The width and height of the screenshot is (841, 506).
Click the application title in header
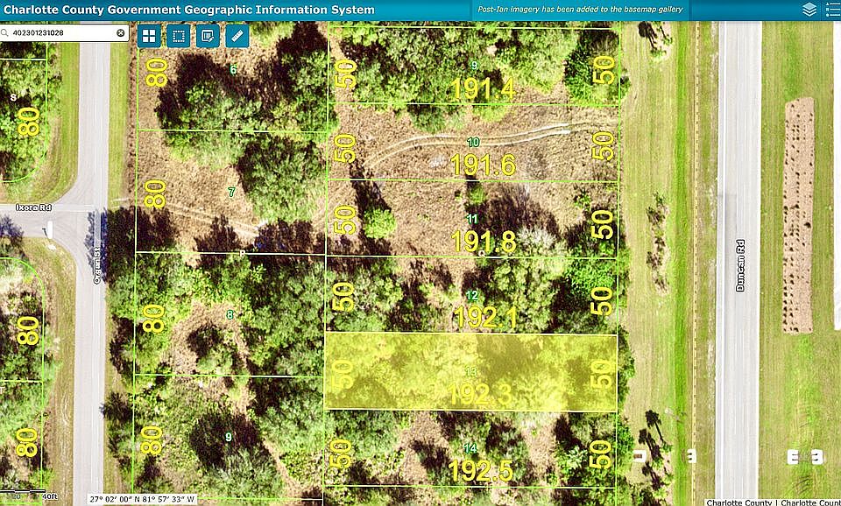189,11
